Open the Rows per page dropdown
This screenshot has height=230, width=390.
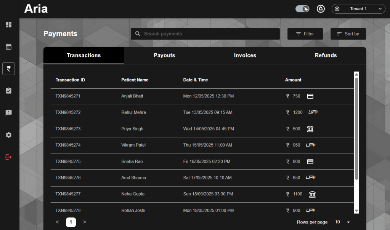342,222
